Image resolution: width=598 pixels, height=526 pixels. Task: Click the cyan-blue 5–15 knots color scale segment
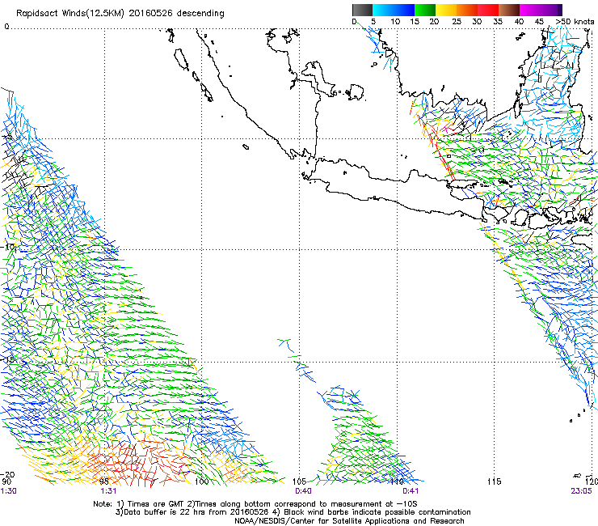coord(394,10)
